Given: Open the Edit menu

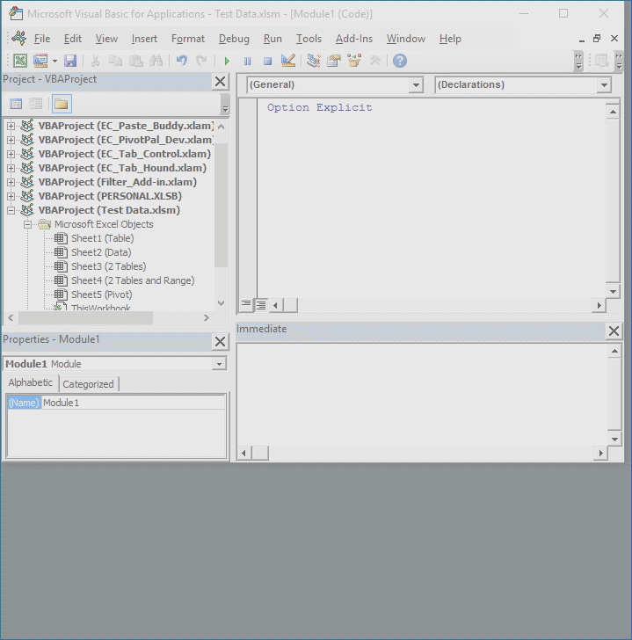Looking at the screenshot, I should tap(73, 39).
